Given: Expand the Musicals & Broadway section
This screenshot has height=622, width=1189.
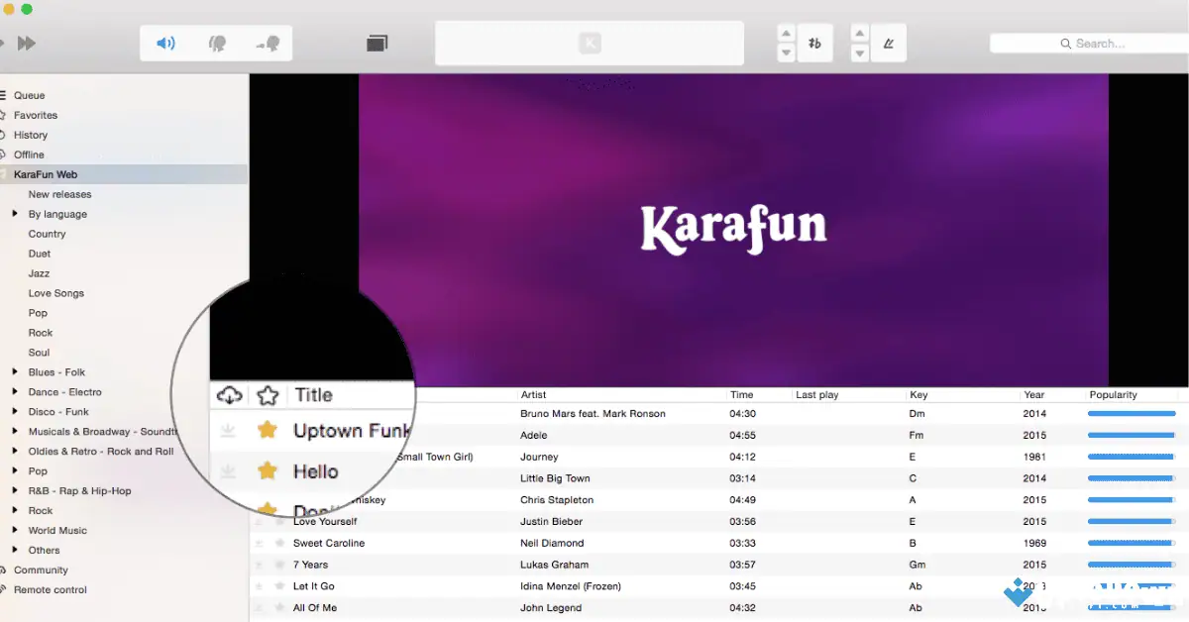Looking at the screenshot, I should click(13, 431).
